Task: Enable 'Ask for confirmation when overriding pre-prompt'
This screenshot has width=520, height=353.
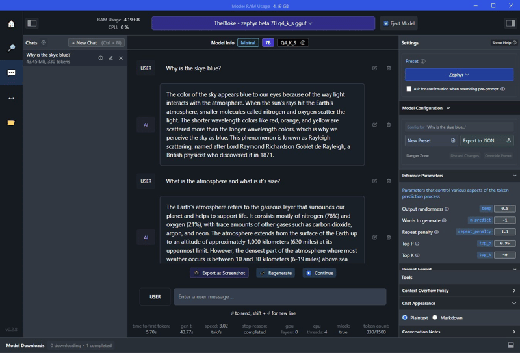Action: (409, 89)
